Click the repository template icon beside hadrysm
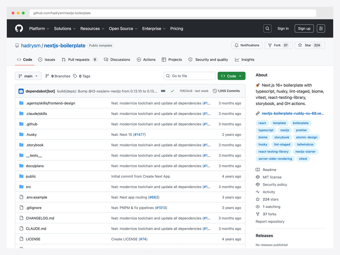 17,45
